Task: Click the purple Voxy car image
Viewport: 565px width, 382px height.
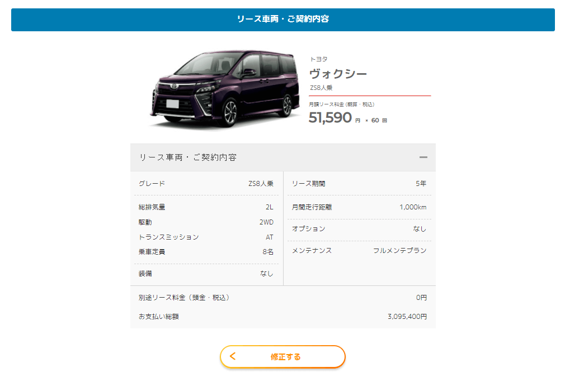Action: point(224,88)
